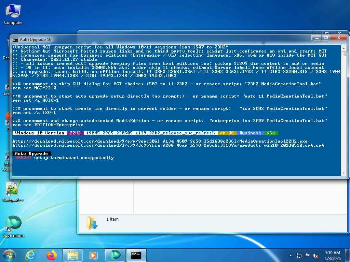Open the Computer desktop icon
The width and height of the screenshot is (350, 262).
[13, 14]
